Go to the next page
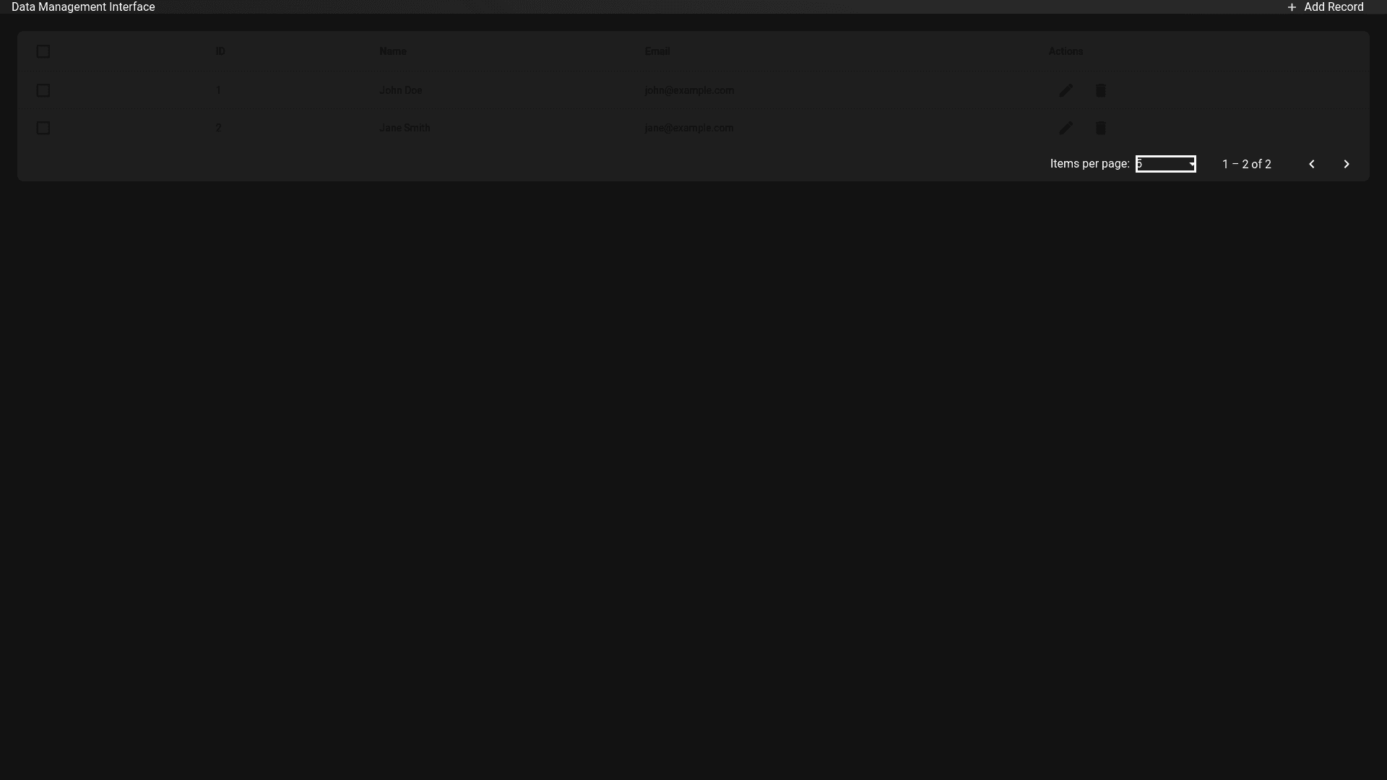1387x780 pixels. click(x=1346, y=164)
